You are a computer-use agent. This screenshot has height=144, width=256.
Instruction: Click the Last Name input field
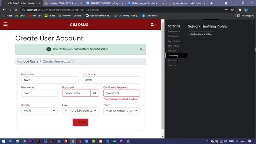(x=111, y=80)
